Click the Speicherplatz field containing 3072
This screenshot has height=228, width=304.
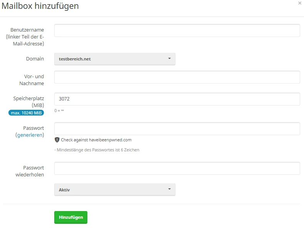pos(177,99)
